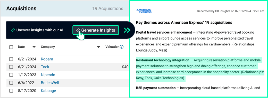Open the Kabbage company link
The height and width of the screenshot is (98, 268).
tap(48, 91)
